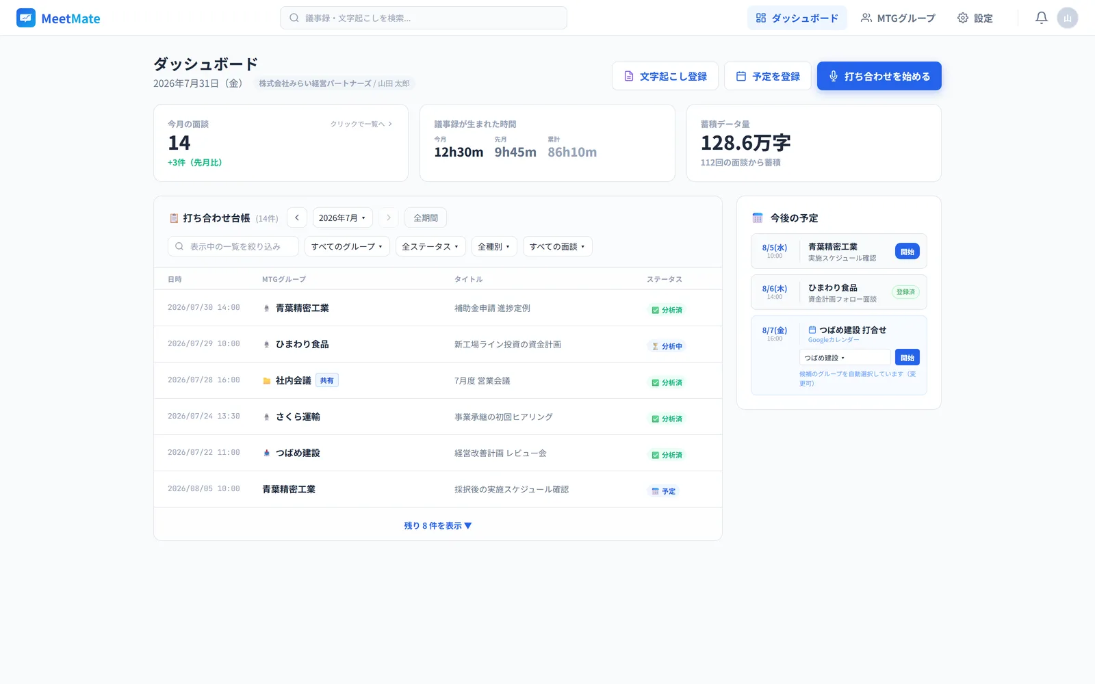Open row titled 7月度 営業会議

click(438, 381)
